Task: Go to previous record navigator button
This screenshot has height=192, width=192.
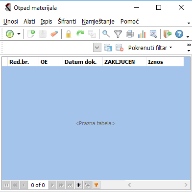Action: [24, 185]
